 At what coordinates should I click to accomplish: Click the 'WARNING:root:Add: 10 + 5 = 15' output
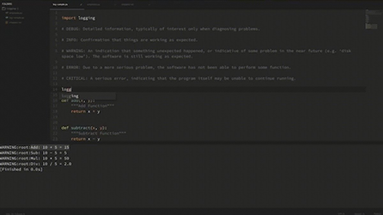click(x=34, y=147)
